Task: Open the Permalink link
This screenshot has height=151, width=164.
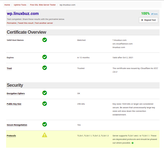Action: [12, 23]
